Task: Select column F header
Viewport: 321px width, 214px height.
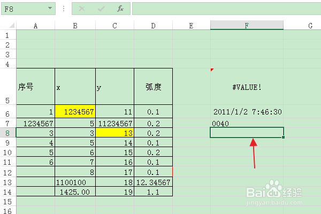Action: click(247, 25)
